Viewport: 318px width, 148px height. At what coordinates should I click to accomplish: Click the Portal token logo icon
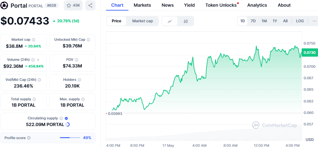pyautogui.click(x=4, y=5)
